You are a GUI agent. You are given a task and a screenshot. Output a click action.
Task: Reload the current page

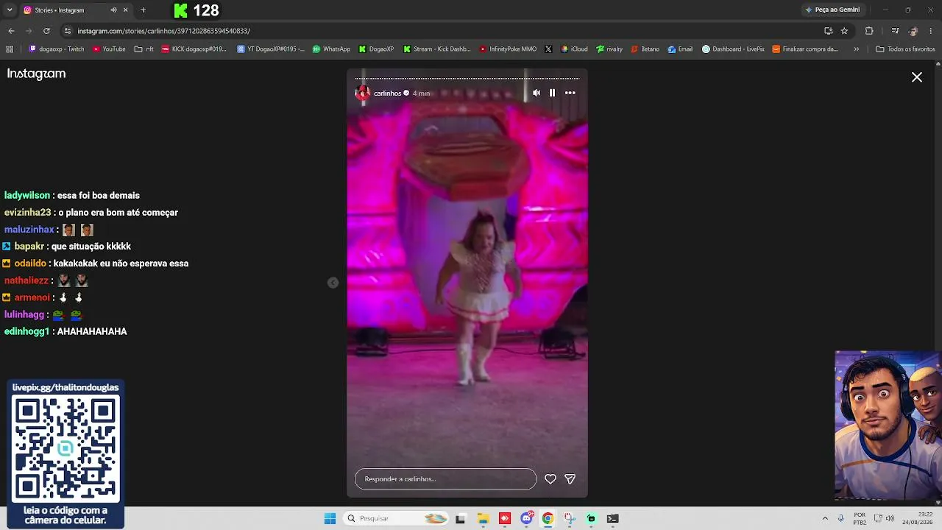(x=46, y=31)
